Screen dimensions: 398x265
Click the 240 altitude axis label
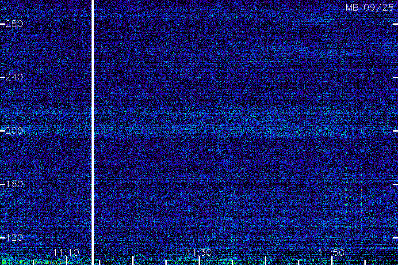point(14,77)
